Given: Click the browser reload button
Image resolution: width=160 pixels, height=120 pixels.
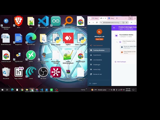Looking at the screenshot, I should pyautogui.click(x=97, y=22).
